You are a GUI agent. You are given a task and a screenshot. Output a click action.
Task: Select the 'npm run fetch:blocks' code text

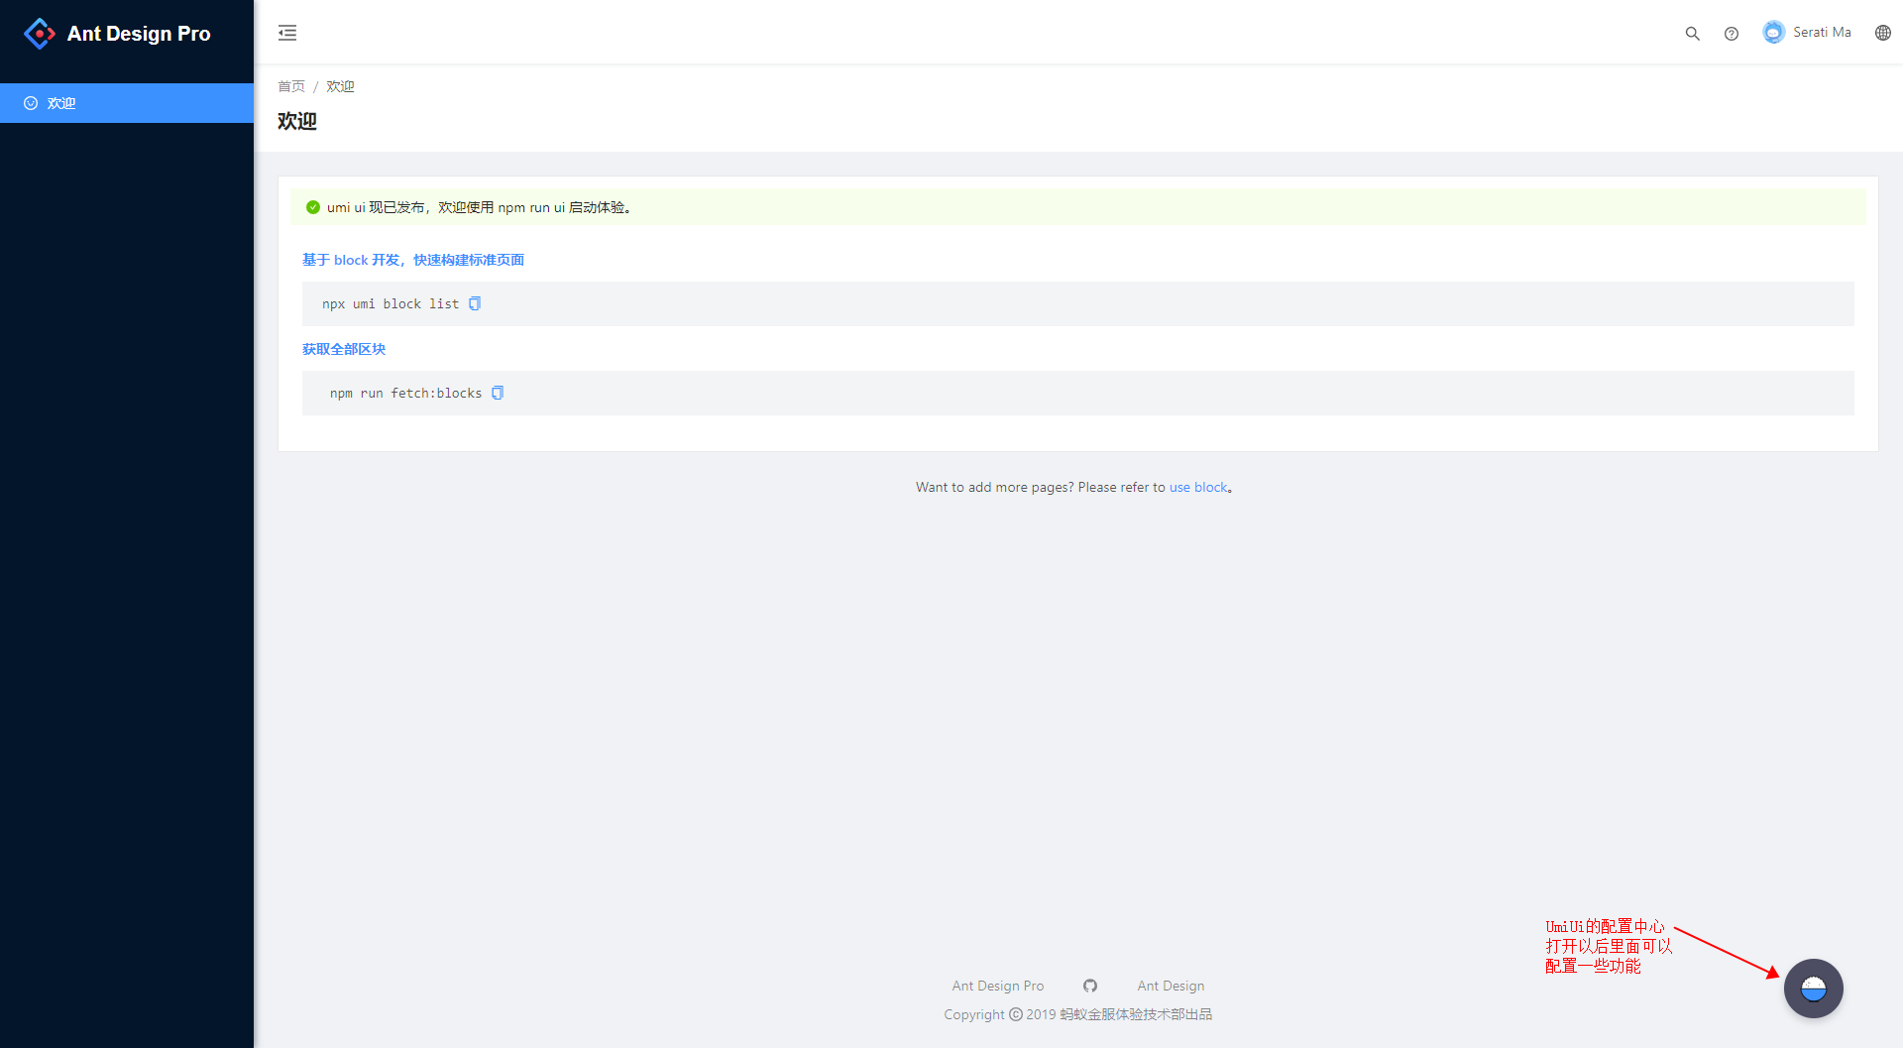coord(405,393)
